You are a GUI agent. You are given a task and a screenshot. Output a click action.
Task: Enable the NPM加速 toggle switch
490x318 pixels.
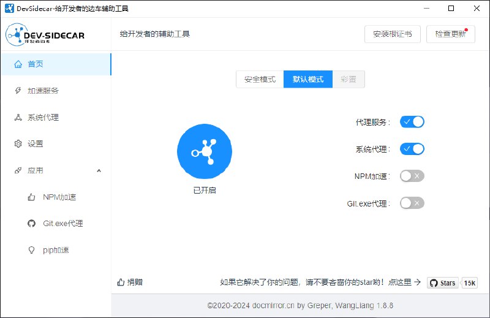click(x=412, y=176)
